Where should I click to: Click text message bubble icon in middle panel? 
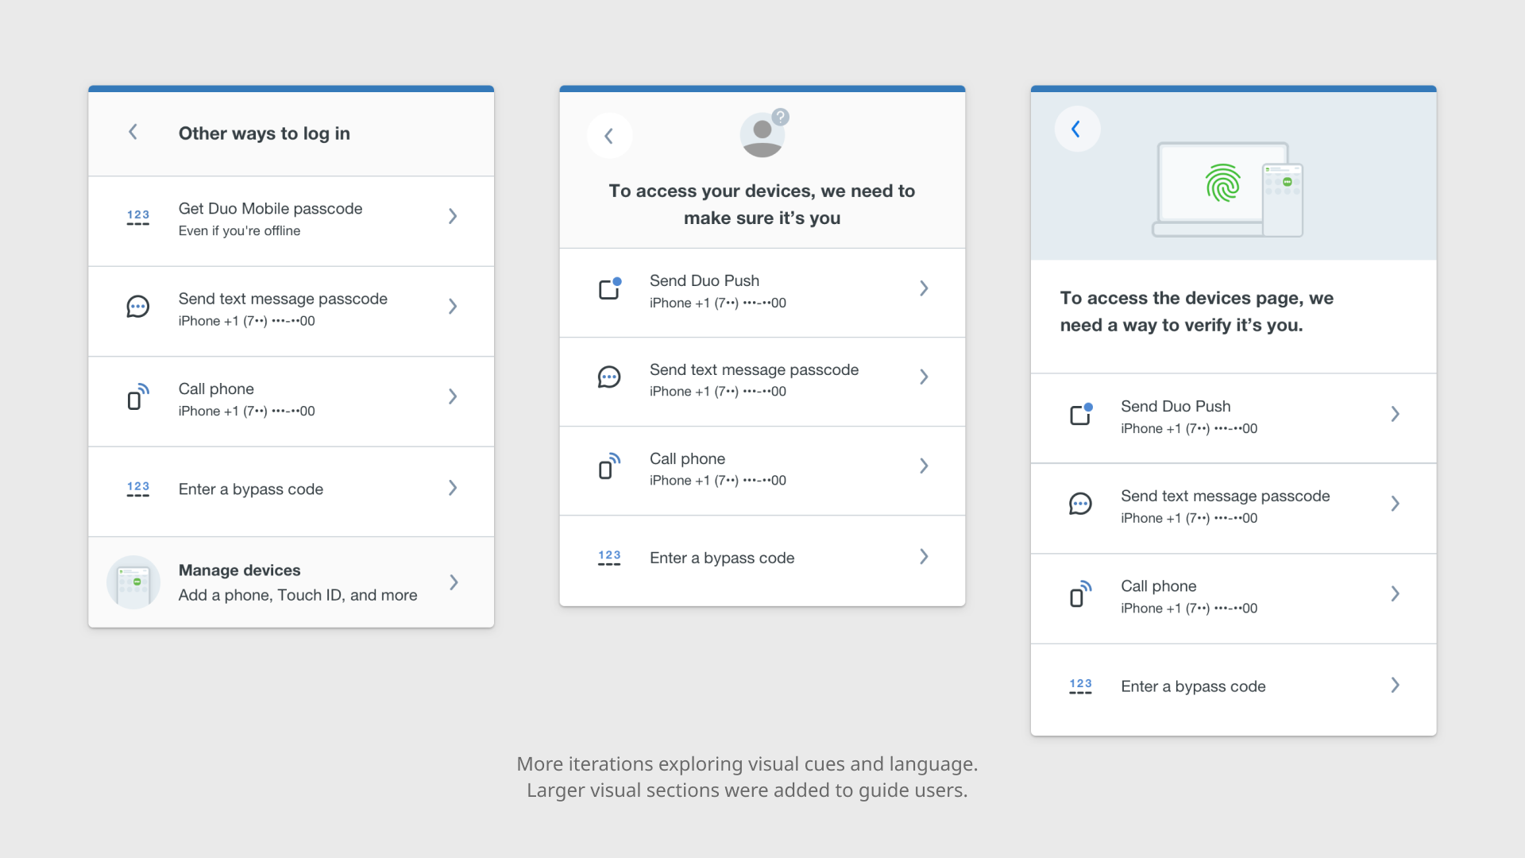tap(609, 377)
